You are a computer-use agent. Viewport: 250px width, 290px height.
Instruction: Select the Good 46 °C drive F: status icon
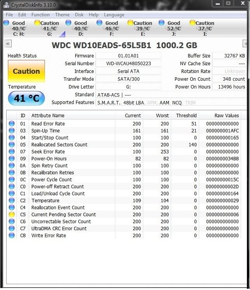coord(99,23)
